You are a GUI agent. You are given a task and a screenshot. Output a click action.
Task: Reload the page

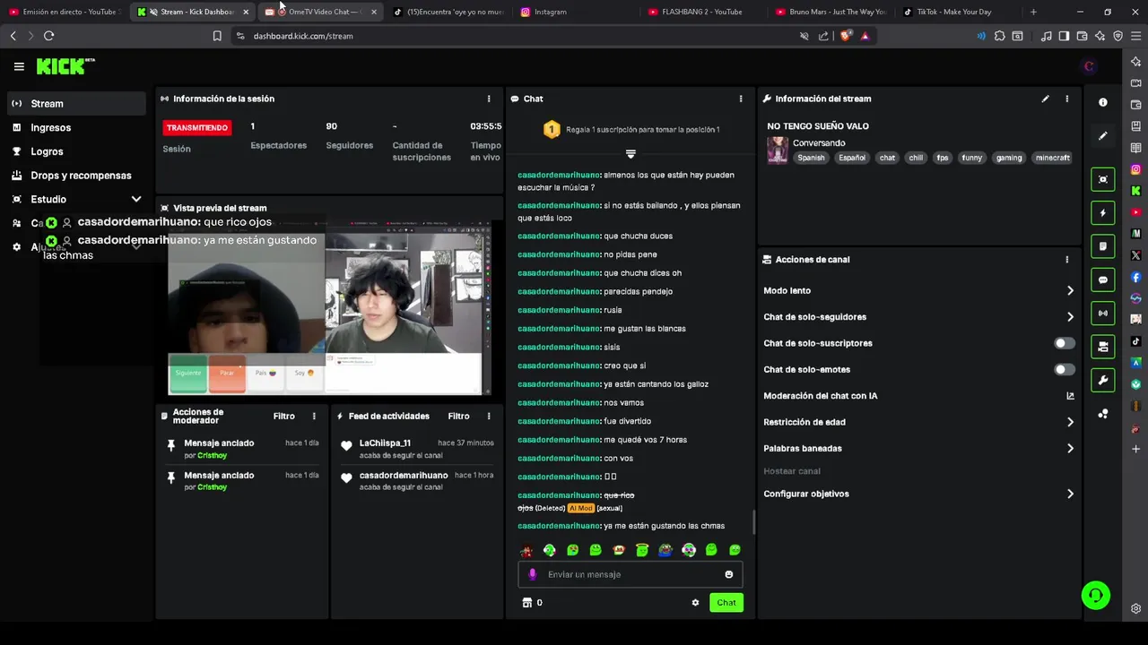click(48, 36)
